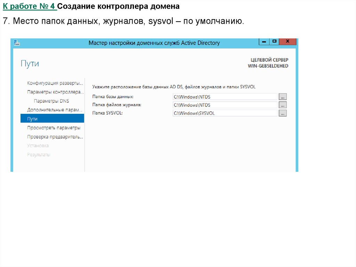Viewport: 356px width, 267px height.
Task: Click the WIN-GEB5ELDEHED target server name
Action: (268, 66)
